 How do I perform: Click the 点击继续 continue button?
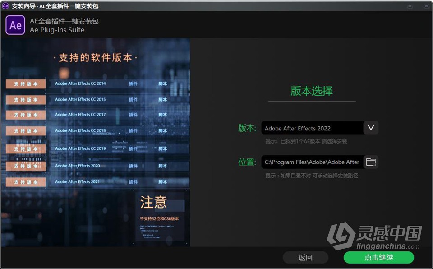coord(378,257)
